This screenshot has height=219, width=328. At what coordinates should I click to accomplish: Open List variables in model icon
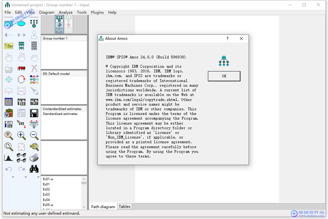click(21, 46)
